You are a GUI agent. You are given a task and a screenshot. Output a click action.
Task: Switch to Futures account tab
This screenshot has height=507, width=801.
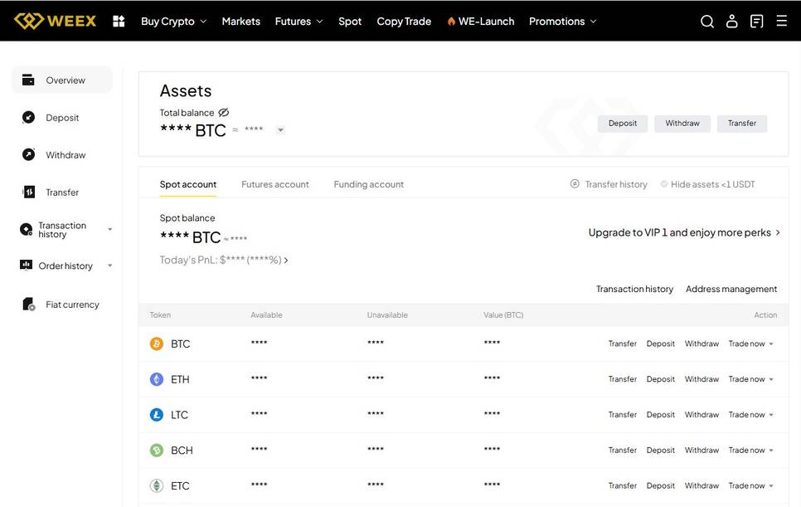tap(275, 184)
